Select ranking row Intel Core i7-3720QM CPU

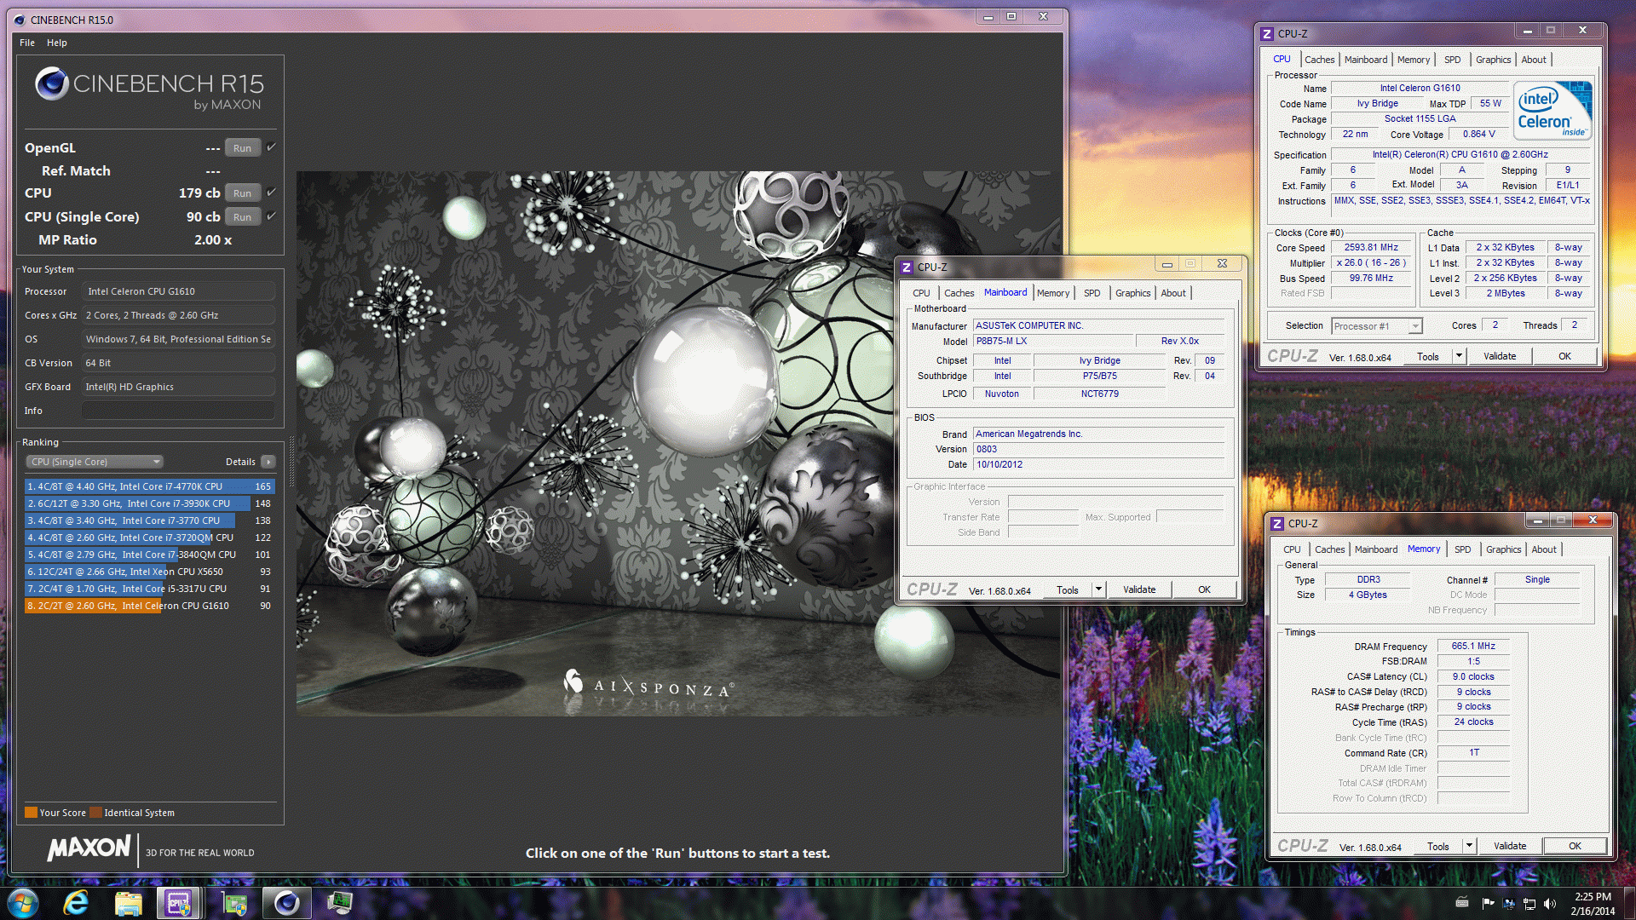[x=149, y=538]
